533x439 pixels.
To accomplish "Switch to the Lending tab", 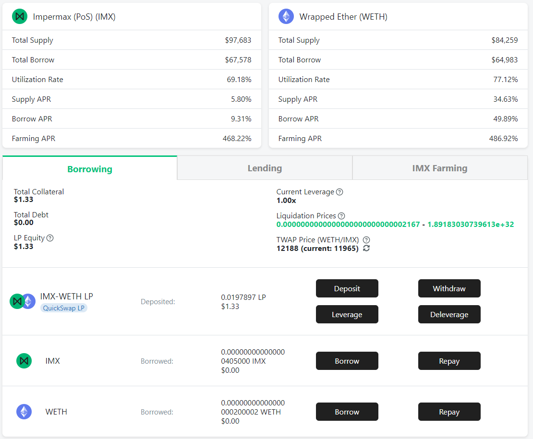I will click(265, 168).
